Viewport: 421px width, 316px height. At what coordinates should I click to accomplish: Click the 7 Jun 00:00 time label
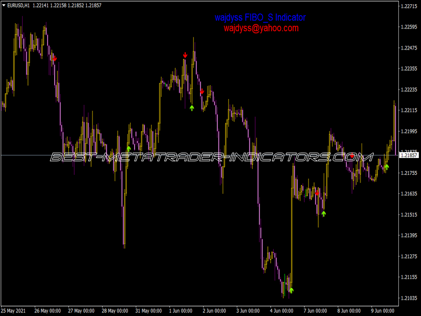[315, 311]
